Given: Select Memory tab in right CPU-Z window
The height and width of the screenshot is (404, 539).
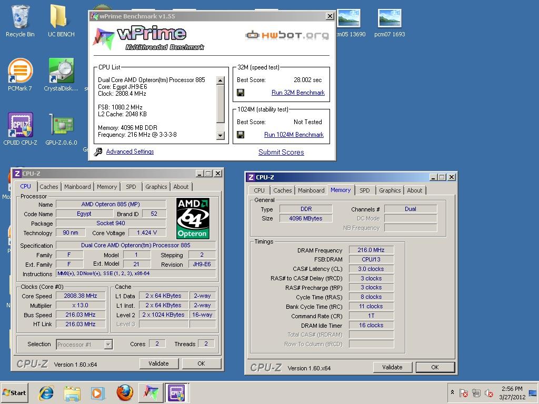Looking at the screenshot, I should 341,190.
